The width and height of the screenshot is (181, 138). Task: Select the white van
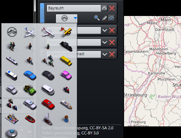click(x=48, y=90)
